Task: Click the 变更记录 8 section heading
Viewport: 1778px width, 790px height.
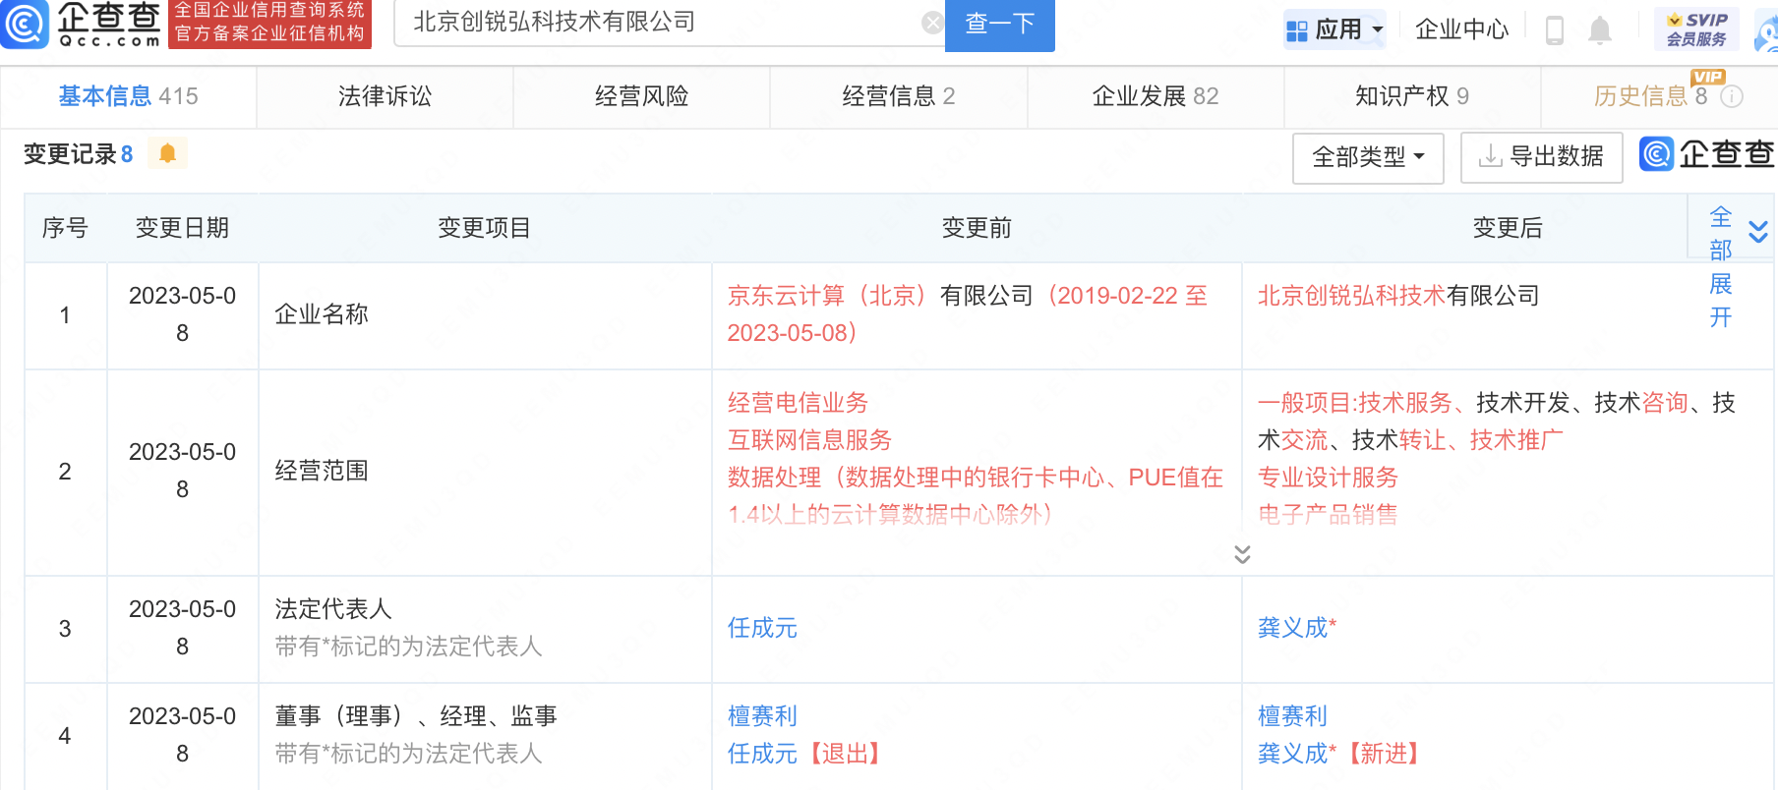Action: 78,154
